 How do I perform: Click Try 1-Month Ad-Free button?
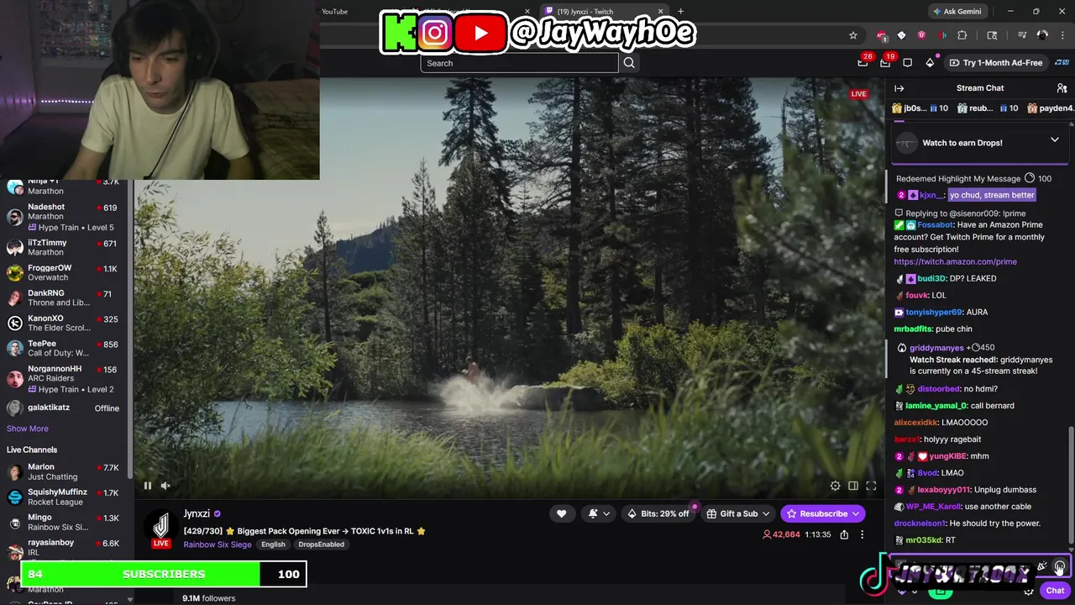(x=996, y=62)
